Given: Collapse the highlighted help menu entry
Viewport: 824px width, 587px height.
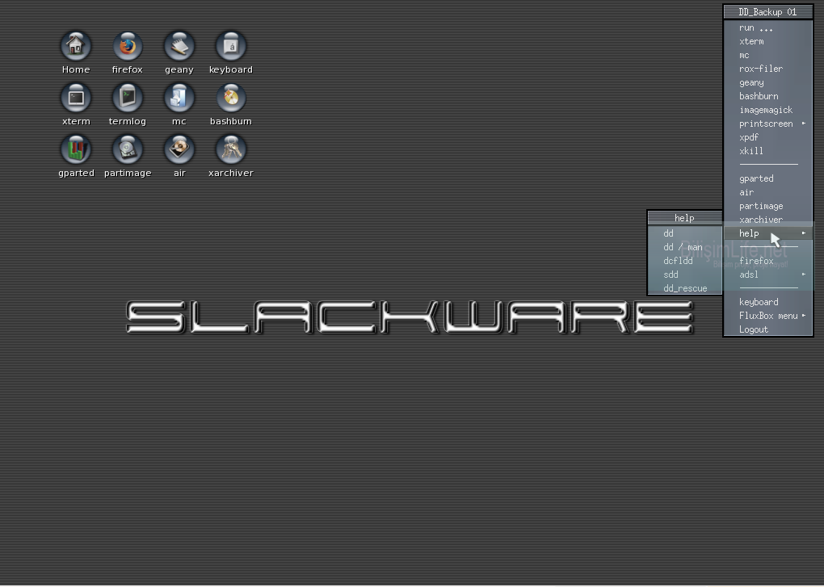Looking at the screenshot, I should 768,233.
